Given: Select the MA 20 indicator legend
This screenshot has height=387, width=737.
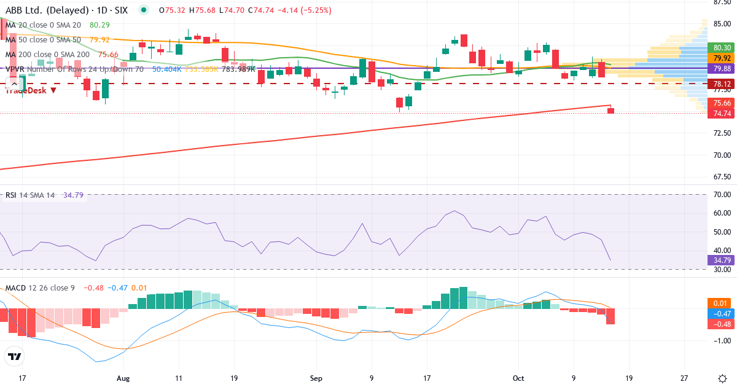Looking at the screenshot, I should [x=43, y=25].
